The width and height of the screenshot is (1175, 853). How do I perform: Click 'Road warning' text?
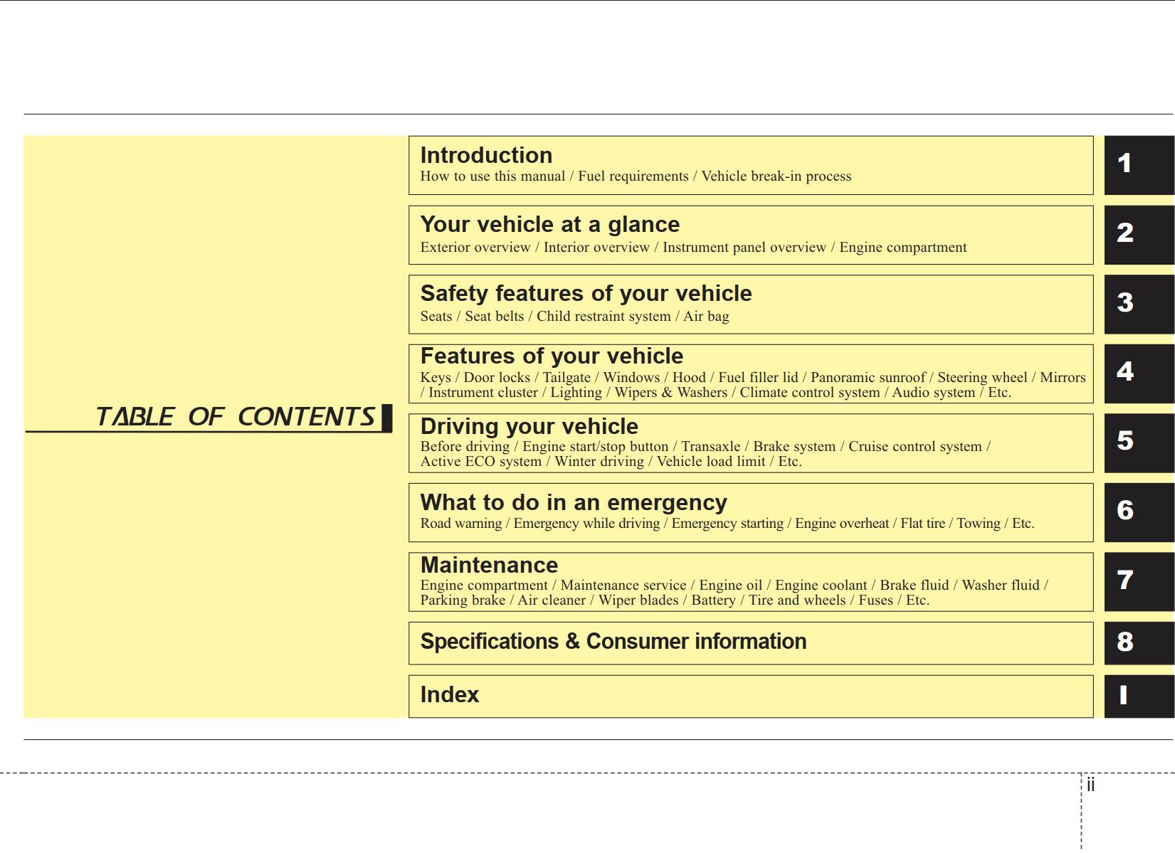tap(460, 524)
